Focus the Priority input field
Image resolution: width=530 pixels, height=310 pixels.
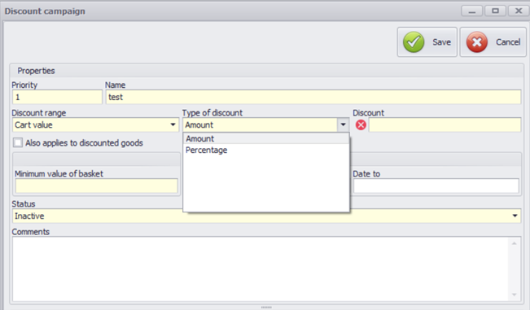[57, 98]
